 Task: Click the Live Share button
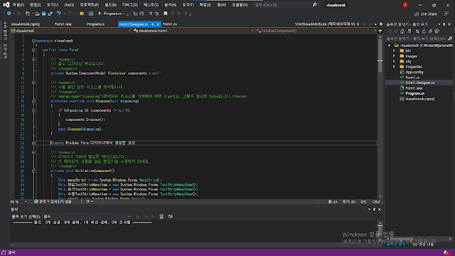point(426,14)
